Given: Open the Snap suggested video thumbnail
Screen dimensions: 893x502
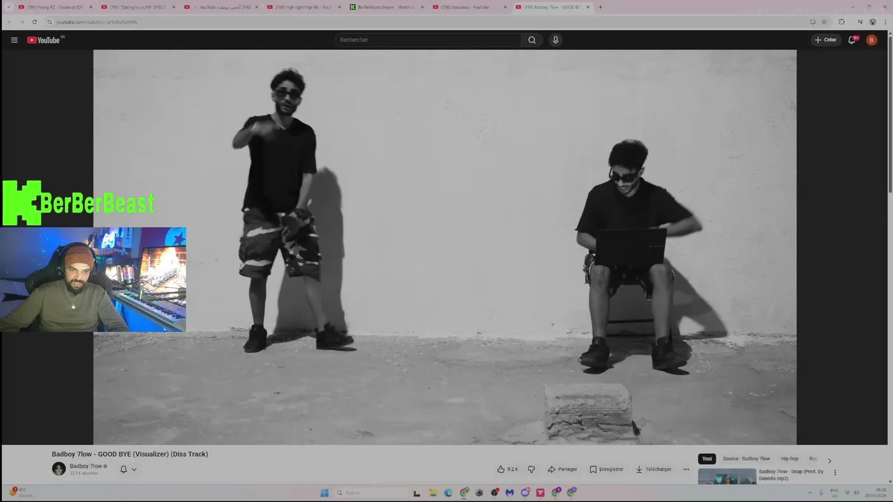Looking at the screenshot, I should [x=727, y=476].
